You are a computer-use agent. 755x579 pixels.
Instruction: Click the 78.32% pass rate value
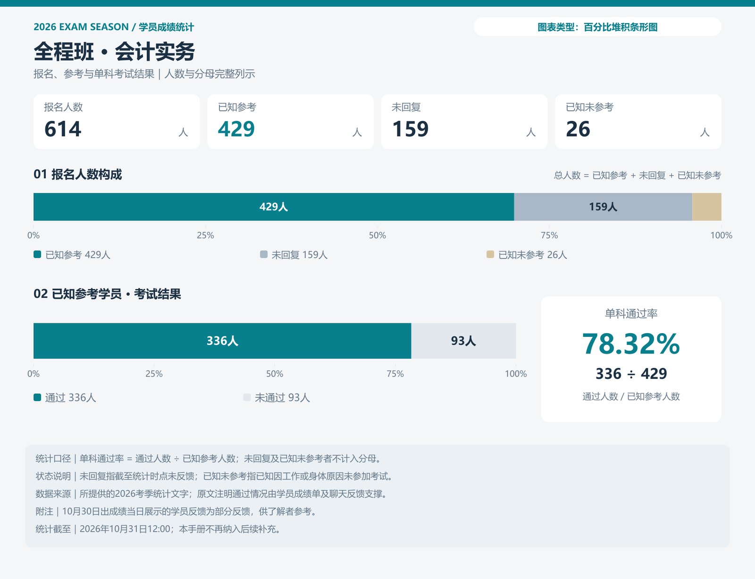click(631, 344)
